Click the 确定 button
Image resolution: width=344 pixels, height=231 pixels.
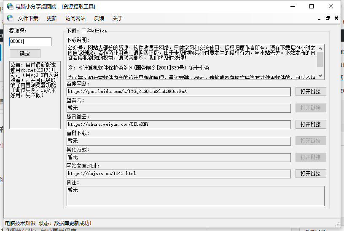pos(25,53)
